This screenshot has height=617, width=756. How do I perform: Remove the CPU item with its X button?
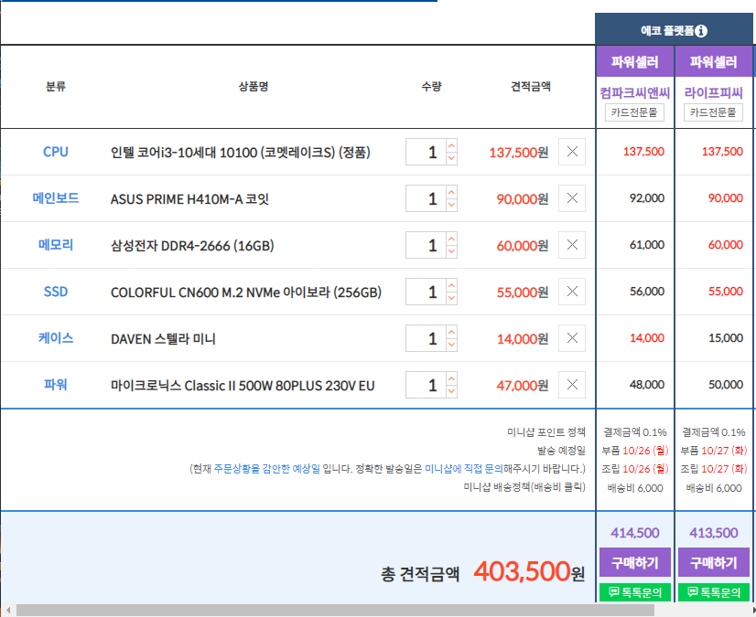point(572,152)
